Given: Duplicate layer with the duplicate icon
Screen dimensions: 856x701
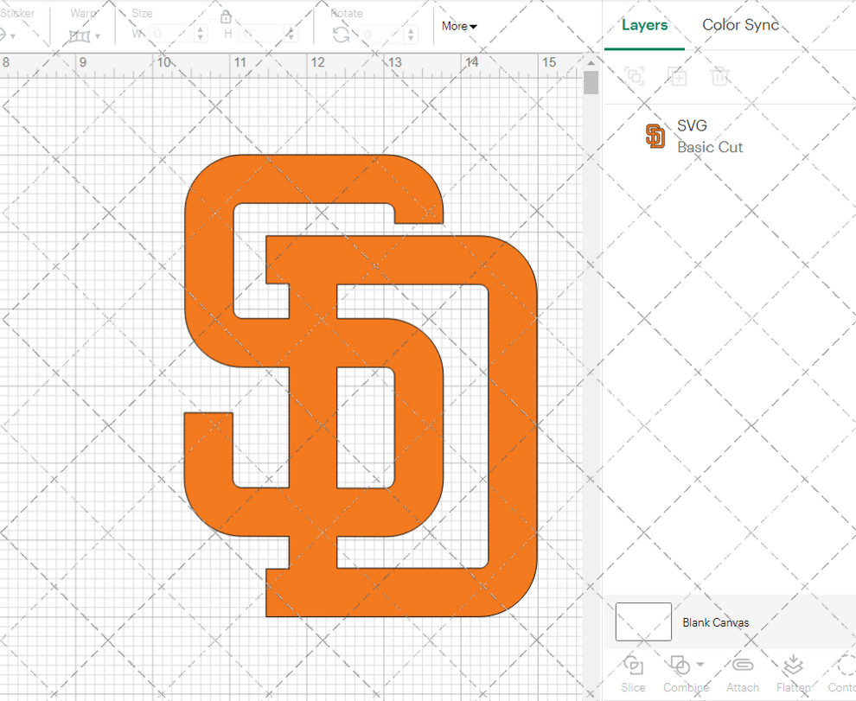Looking at the screenshot, I should pos(677,76).
